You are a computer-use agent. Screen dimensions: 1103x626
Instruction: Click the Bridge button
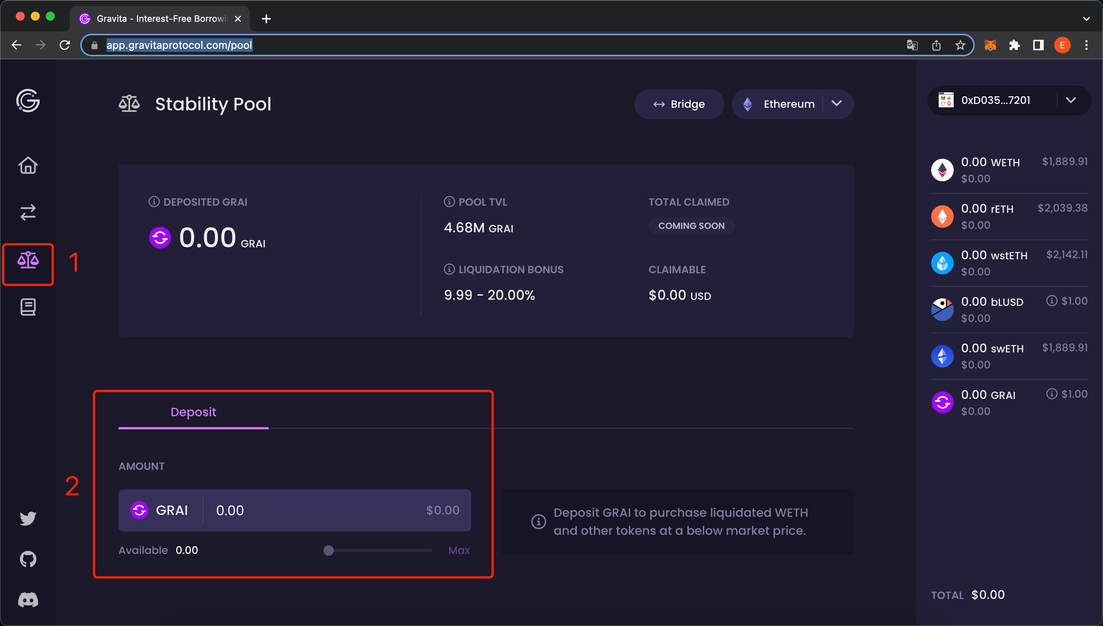(679, 104)
